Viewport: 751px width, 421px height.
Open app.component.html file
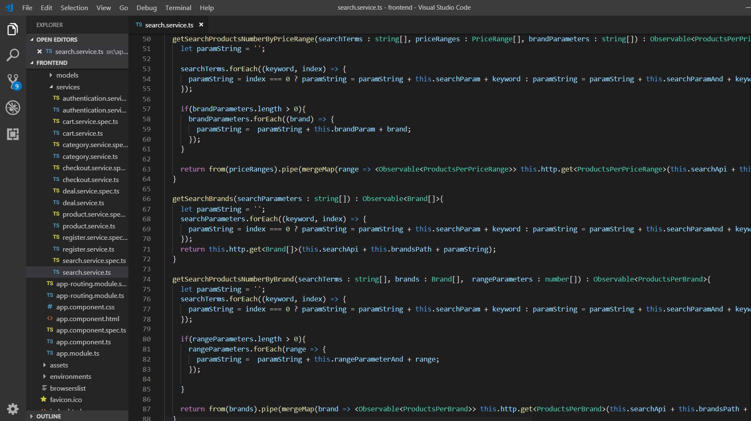[x=88, y=319]
